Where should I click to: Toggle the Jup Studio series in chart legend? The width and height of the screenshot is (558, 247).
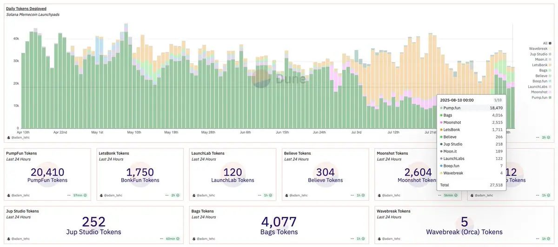[540, 54]
